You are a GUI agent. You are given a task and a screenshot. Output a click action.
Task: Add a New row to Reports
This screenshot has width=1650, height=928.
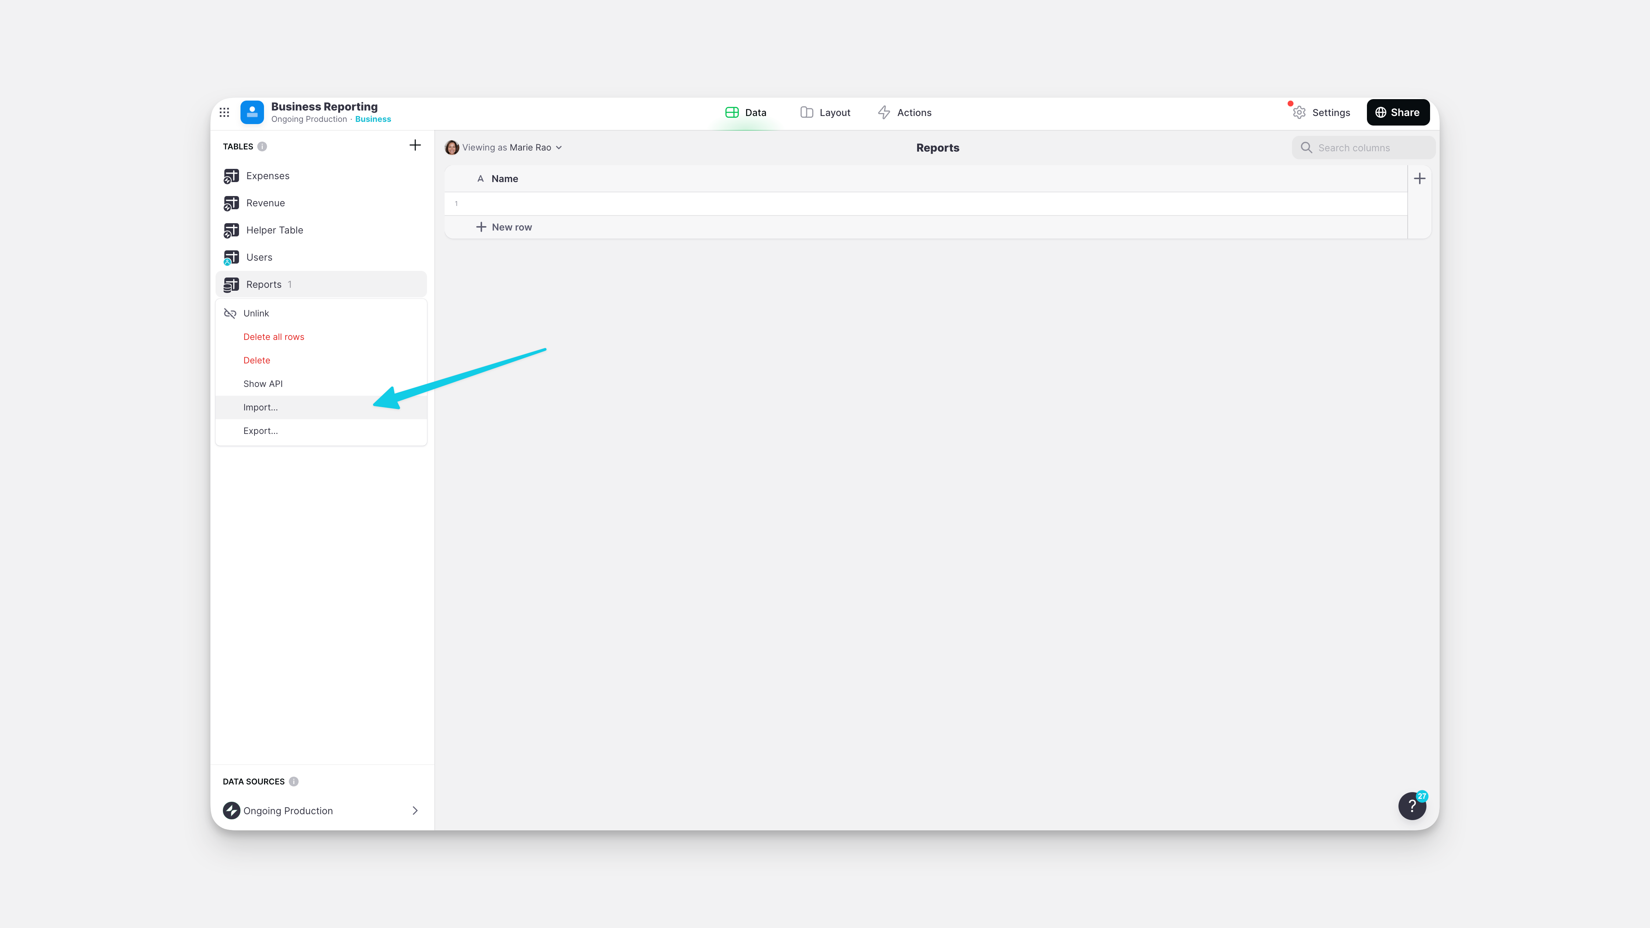point(505,227)
